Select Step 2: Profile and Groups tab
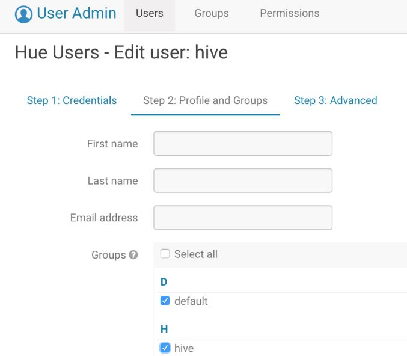This screenshot has height=356, width=407. point(206,100)
